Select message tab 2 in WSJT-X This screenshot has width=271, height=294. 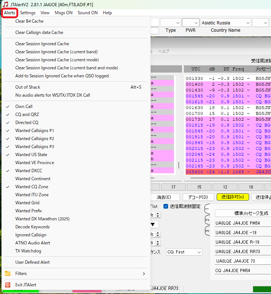point(207,220)
